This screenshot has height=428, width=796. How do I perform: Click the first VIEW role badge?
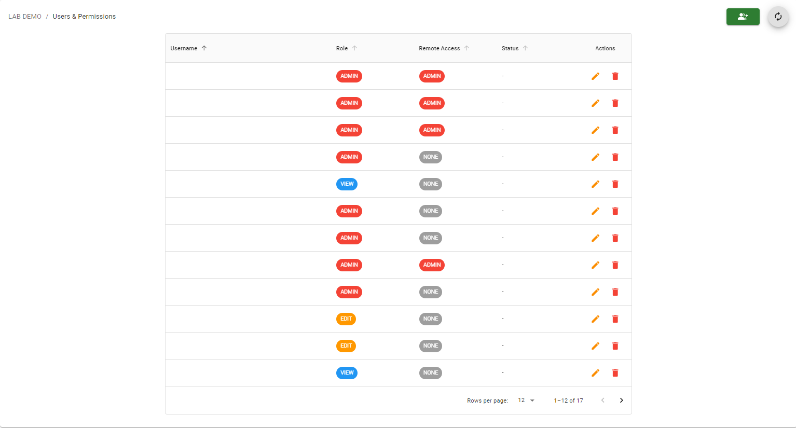pyautogui.click(x=347, y=184)
